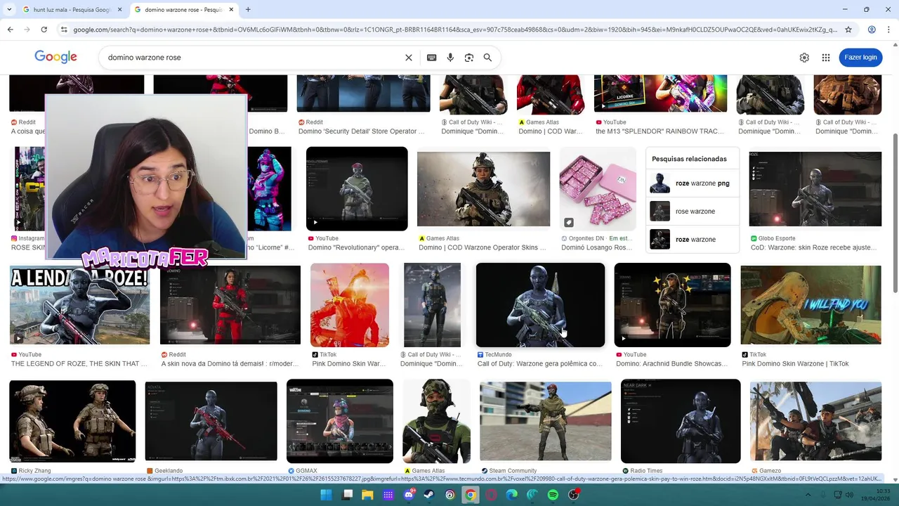
Task: Switch to Chrome in the taskbar
Action: pos(471,495)
